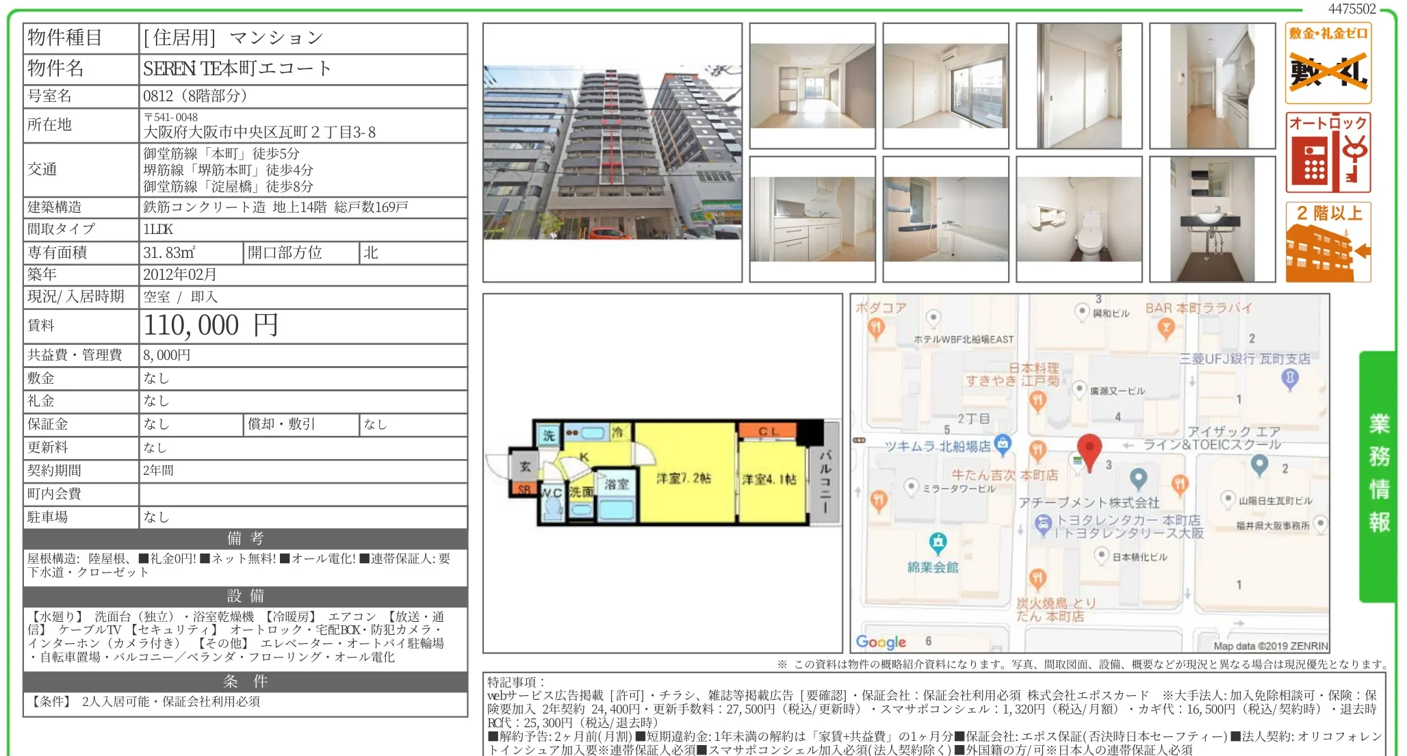Screen dimensions: 1407x756
Task: Click the 三菱UFJ銀行 瓦町支店 bank marker
Action: click(x=1290, y=378)
